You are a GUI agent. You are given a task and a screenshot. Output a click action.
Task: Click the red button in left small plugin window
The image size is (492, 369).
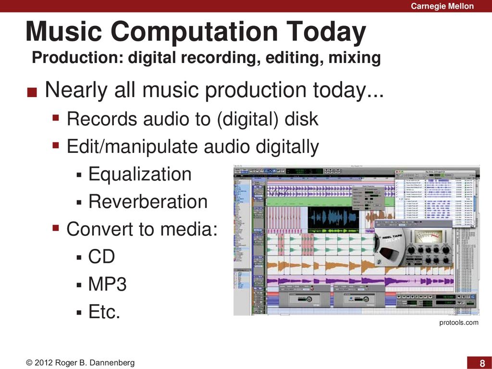pos(312,288)
